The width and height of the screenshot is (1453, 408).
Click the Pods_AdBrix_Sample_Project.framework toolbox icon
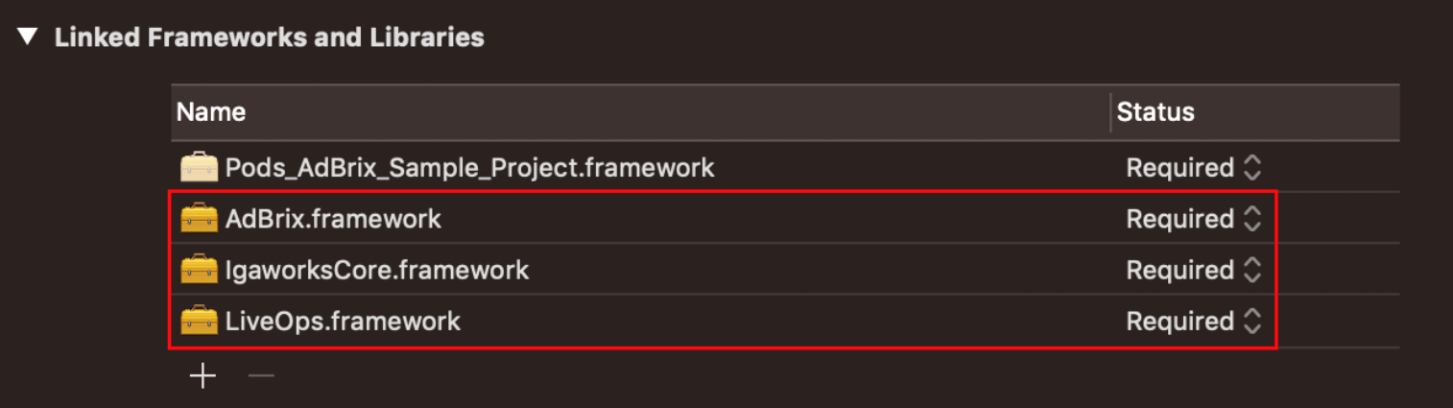click(199, 168)
